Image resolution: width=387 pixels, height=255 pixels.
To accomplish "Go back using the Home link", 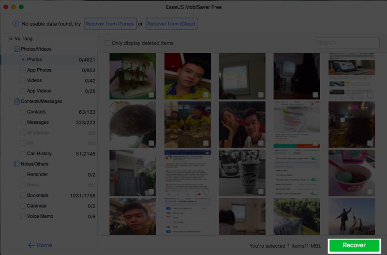I will pyautogui.click(x=40, y=245).
